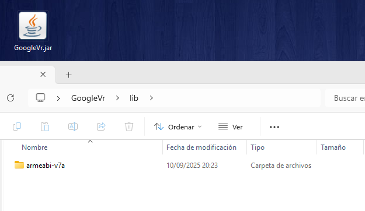The height and width of the screenshot is (211, 365).
Task: Open the Ver view menu
Action: coord(231,127)
